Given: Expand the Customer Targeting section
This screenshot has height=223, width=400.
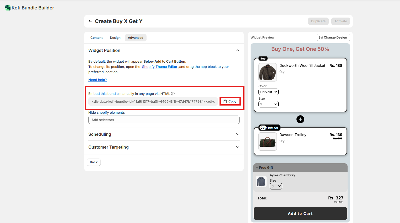Looking at the screenshot, I should click(x=237, y=147).
